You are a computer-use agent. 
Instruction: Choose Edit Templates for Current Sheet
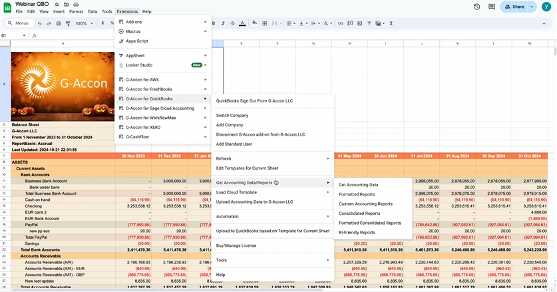273,168
